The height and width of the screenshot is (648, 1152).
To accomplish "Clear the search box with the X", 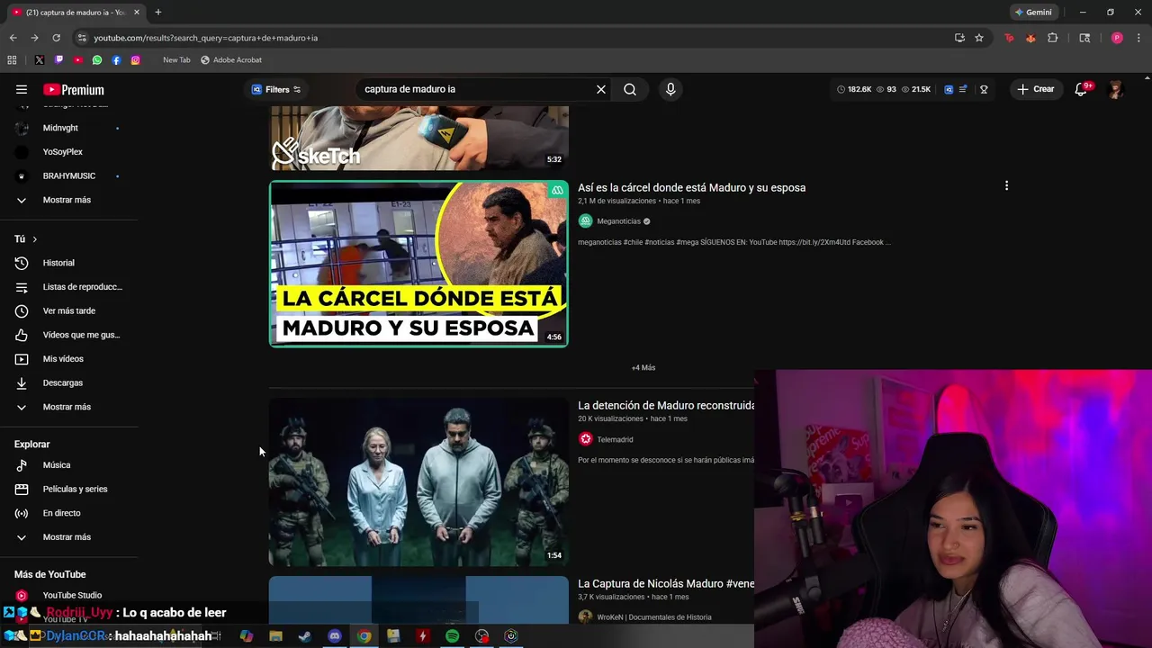I will [x=601, y=89].
